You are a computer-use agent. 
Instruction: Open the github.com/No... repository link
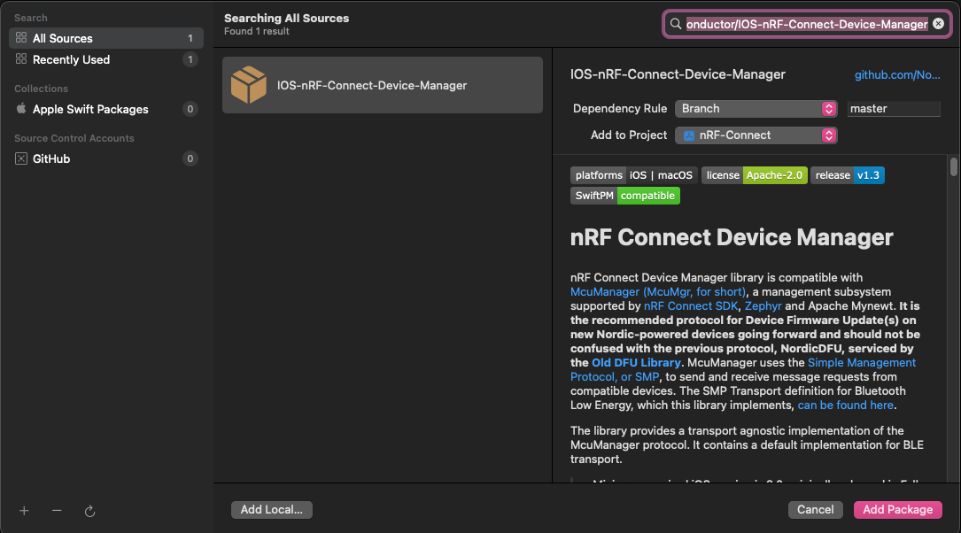pos(897,74)
